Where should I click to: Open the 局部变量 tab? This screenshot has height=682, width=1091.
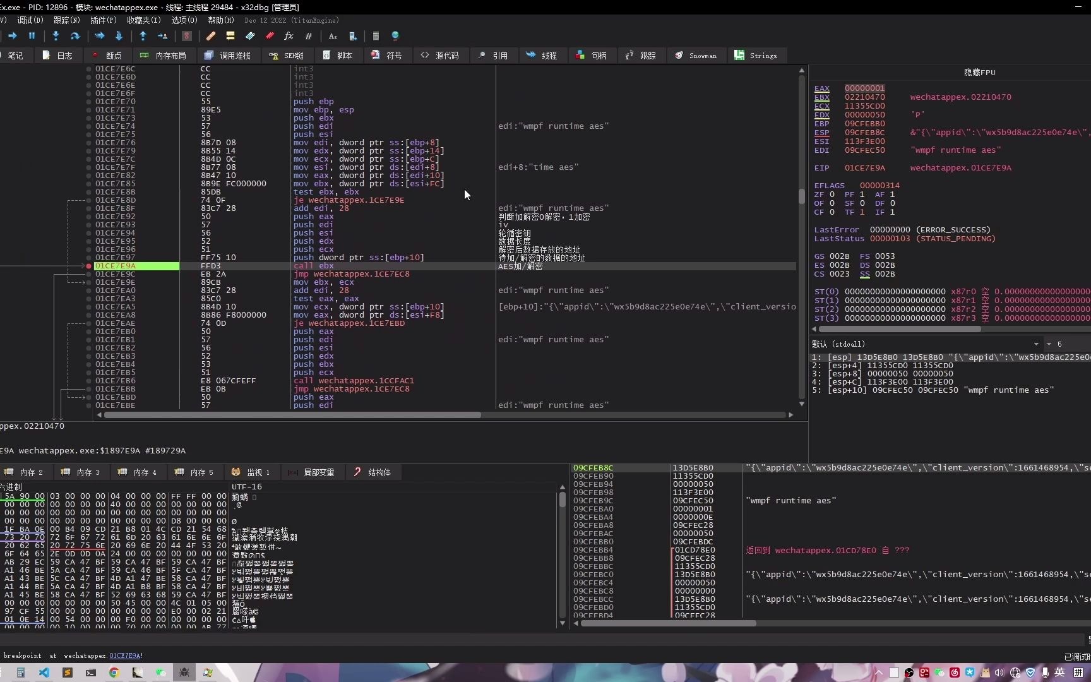click(x=311, y=472)
